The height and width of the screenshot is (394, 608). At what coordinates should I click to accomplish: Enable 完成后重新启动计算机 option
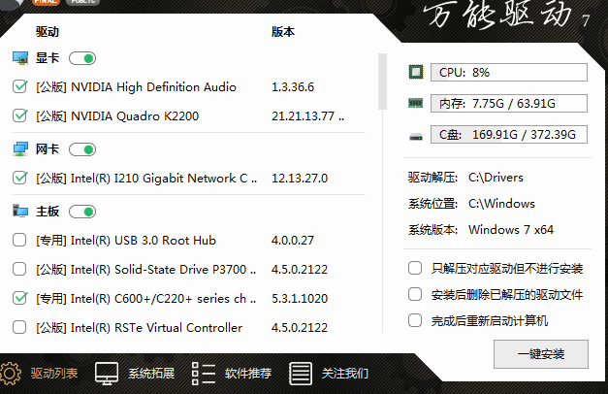click(415, 320)
